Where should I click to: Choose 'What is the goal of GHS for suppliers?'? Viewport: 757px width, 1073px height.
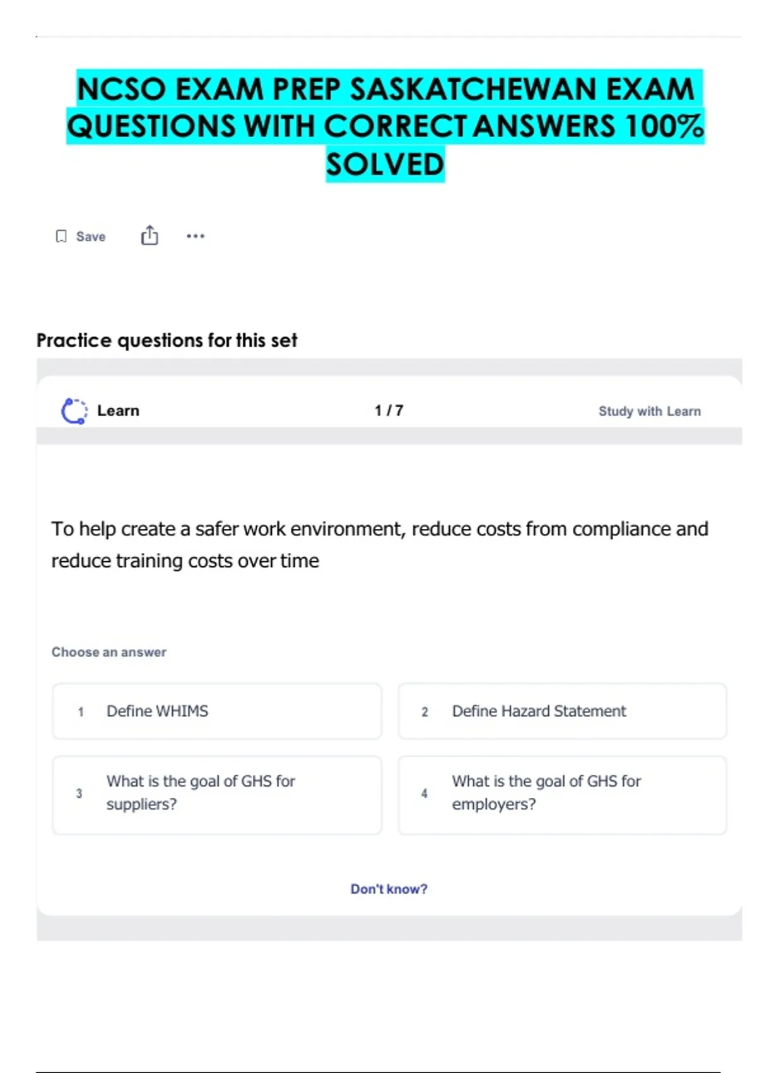click(217, 793)
